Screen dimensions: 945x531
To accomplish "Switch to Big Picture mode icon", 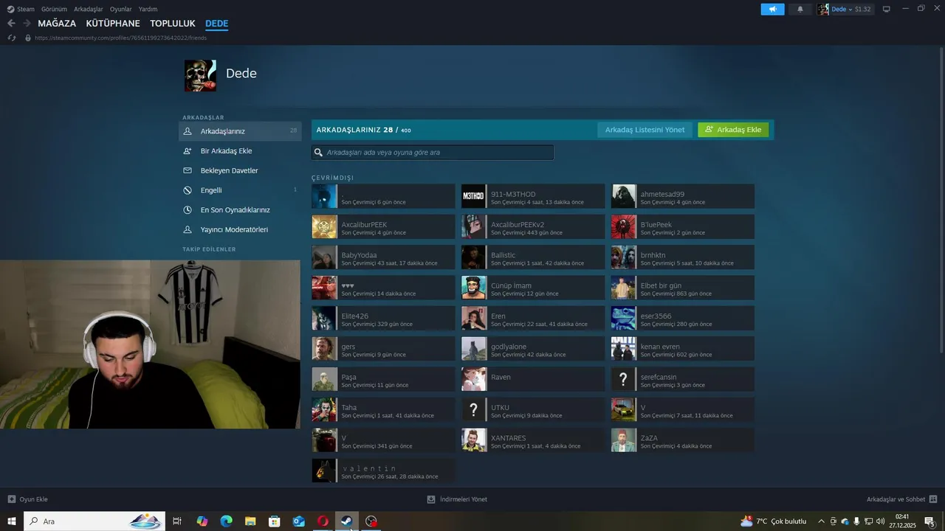I will pyautogui.click(x=887, y=9).
